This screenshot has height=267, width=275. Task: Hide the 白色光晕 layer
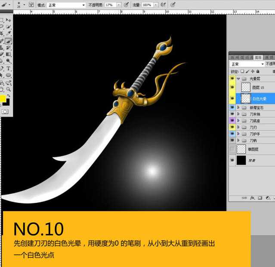232,98
